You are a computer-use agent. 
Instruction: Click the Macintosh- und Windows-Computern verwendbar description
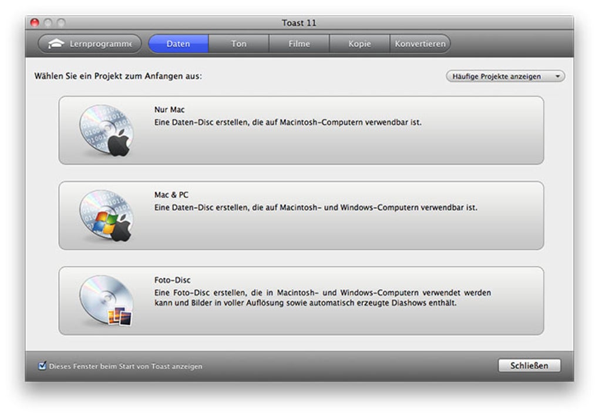[x=315, y=207]
